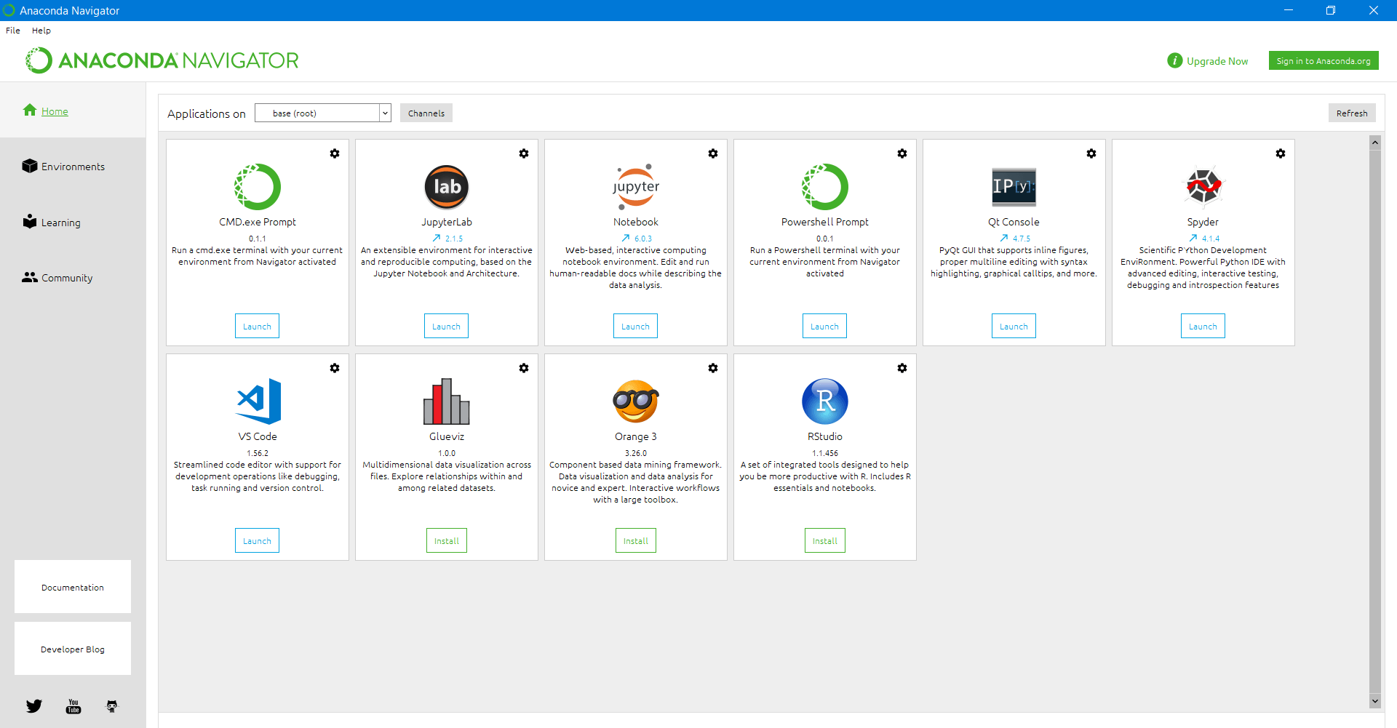The image size is (1397, 728).
Task: Go to the Learning section
Action: point(60,223)
